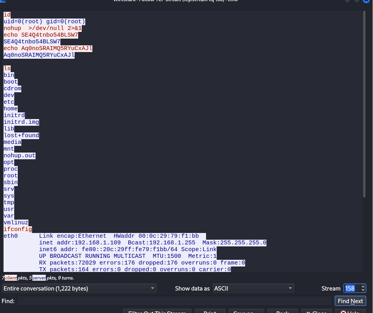Screen dimensions: 373x313
Task: Click the 'proc' directory entry
Action: [x=11, y=169]
